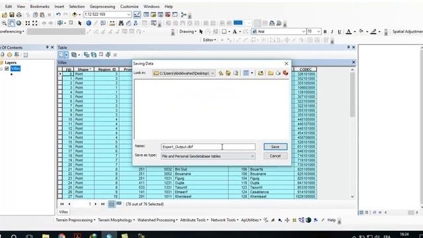
Task: Open the Editor Toolbar icon next to scale box
Action: [137, 15]
